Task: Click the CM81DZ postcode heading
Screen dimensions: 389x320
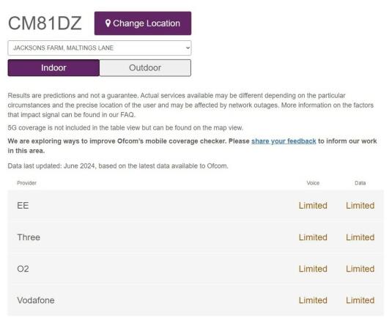Action: pos(45,23)
